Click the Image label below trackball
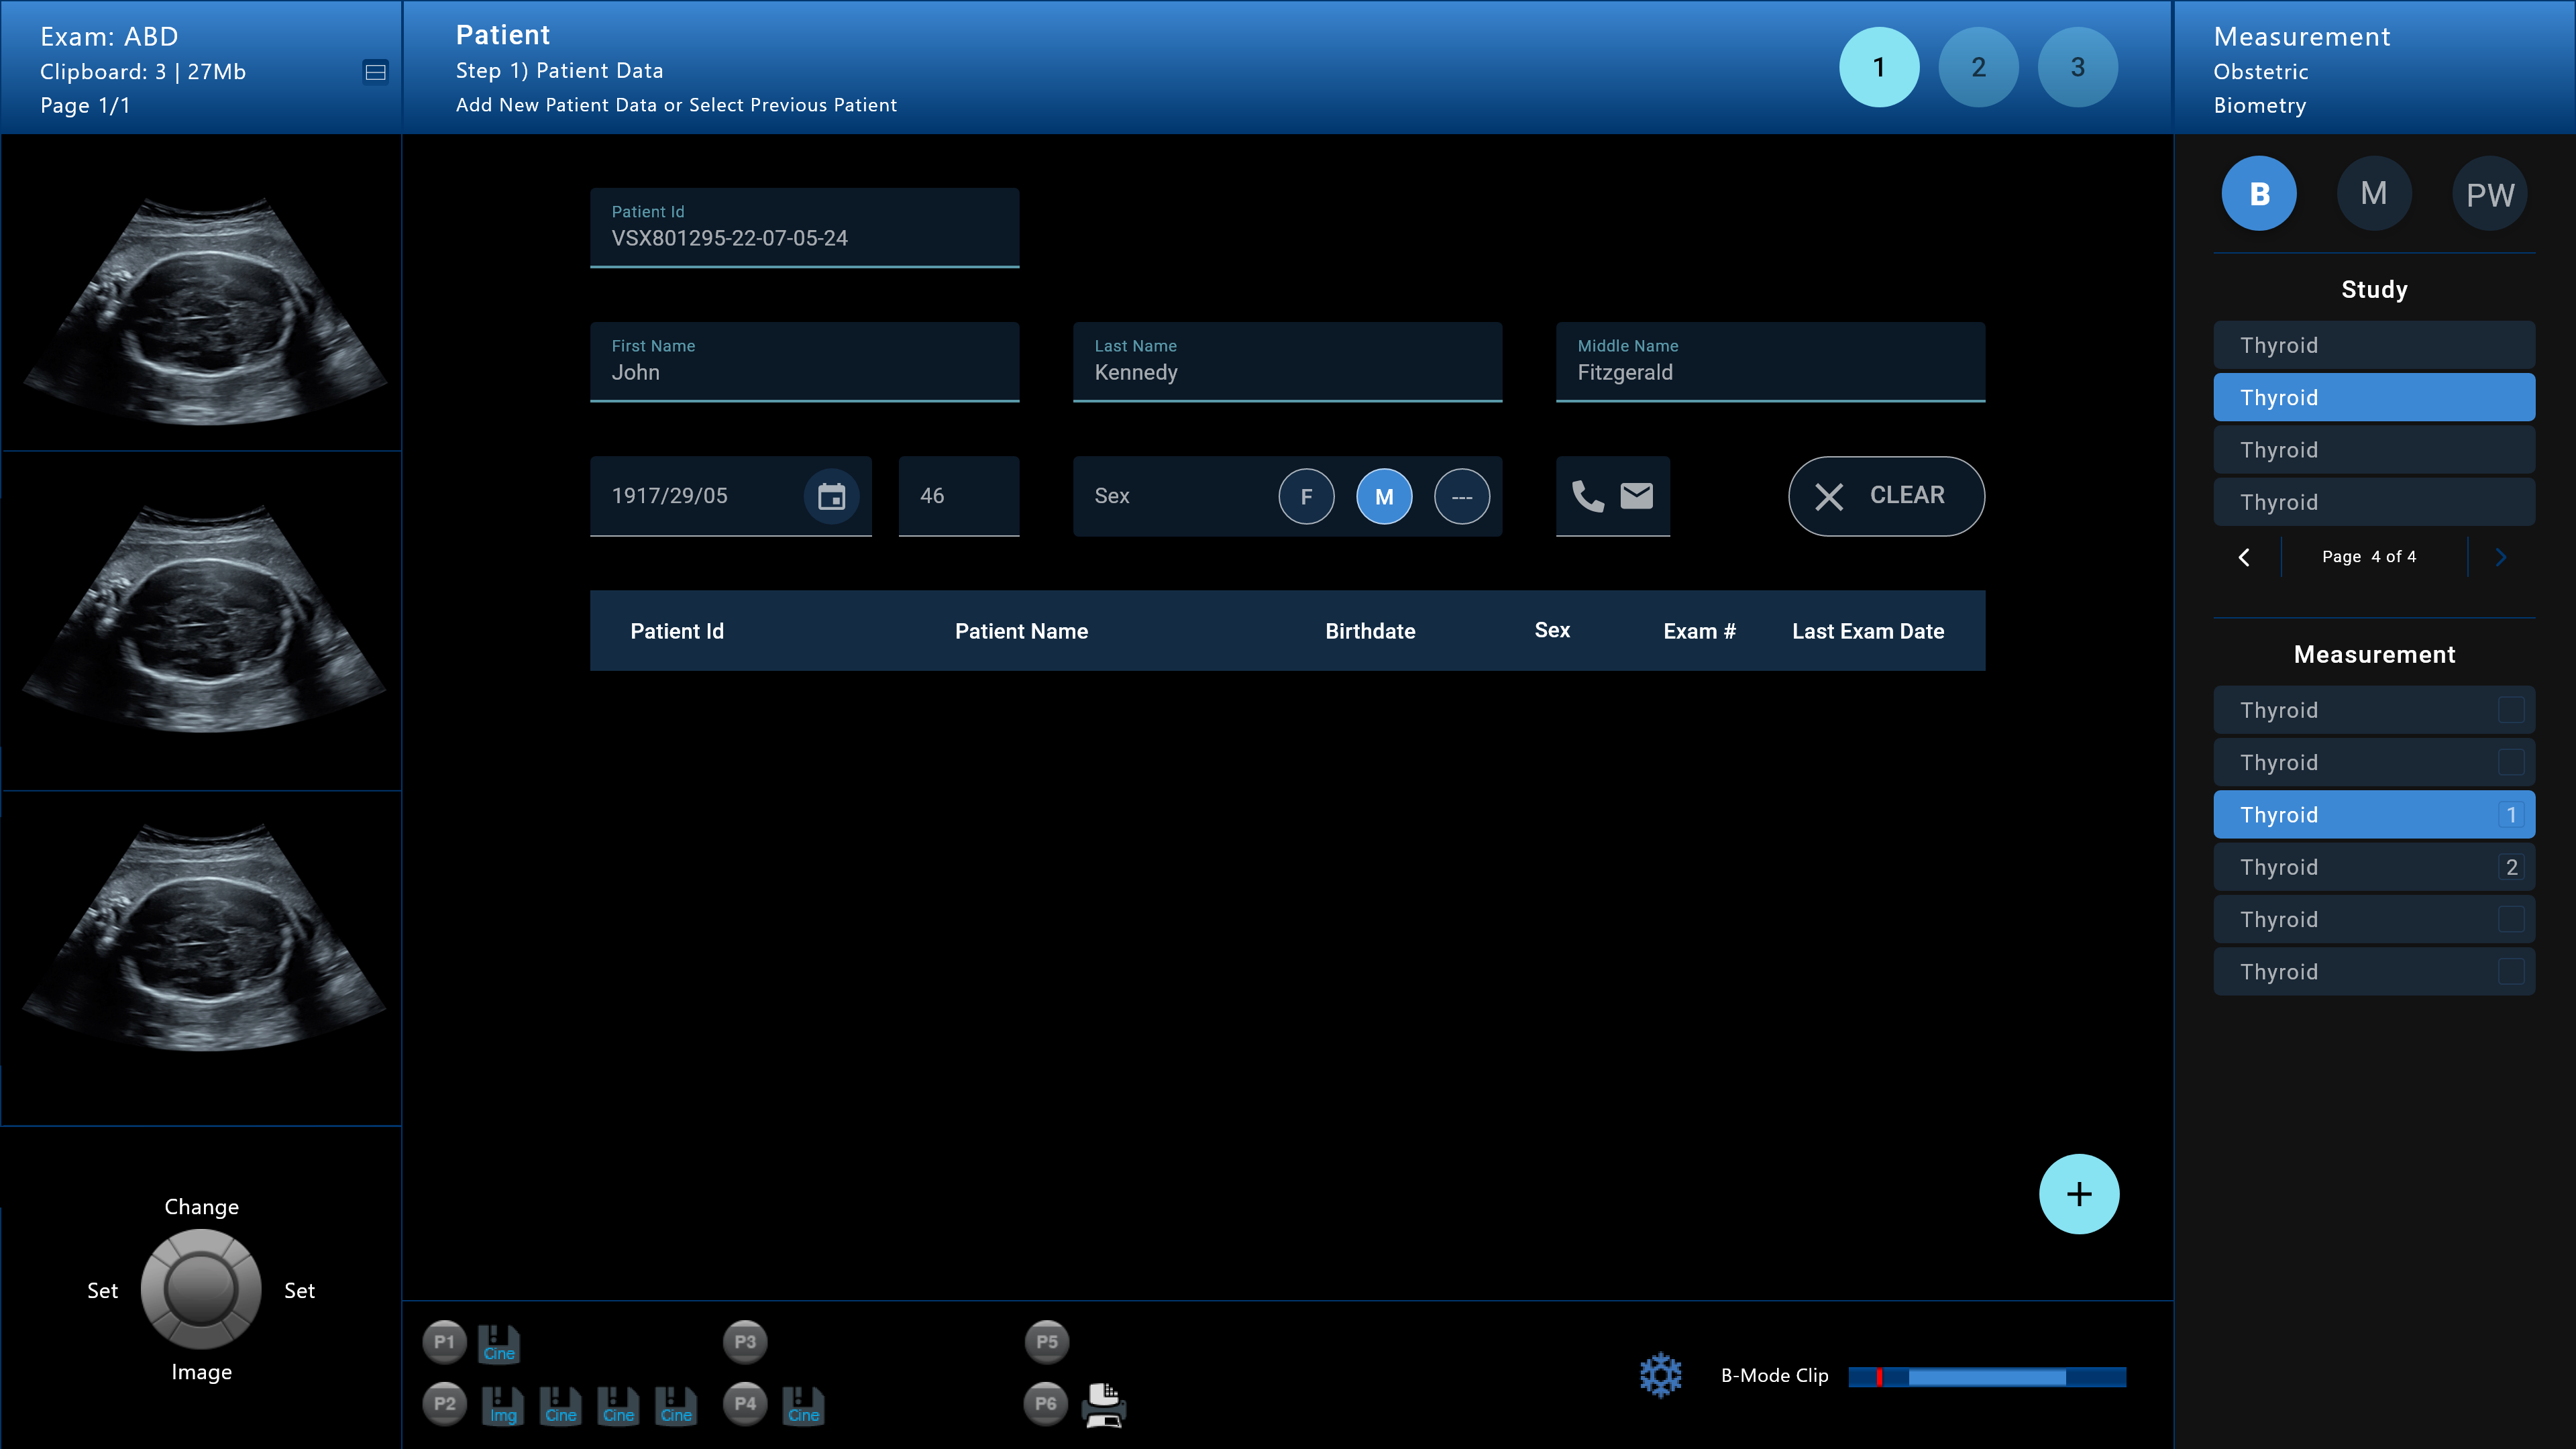The image size is (2576, 1449). [x=201, y=1372]
